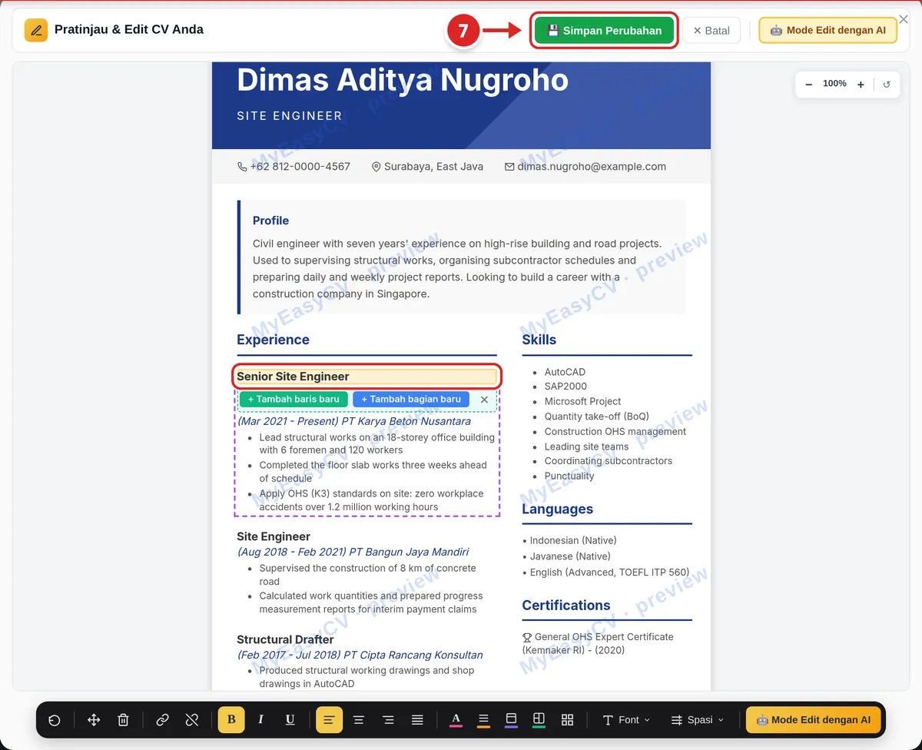Screen dimensions: 922x750
Task: Open the Font dropdown
Action: point(626,720)
